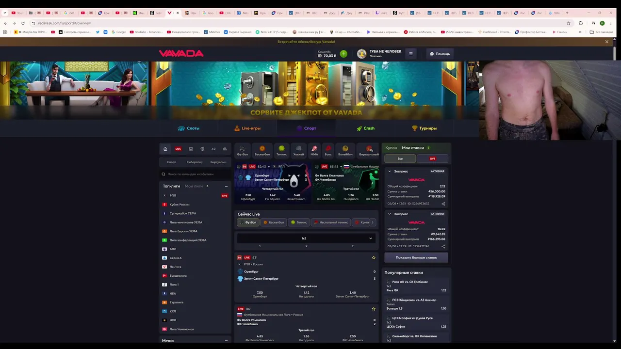621x349 pixels.
Task: Click the Помощь help button
Action: click(x=440, y=54)
